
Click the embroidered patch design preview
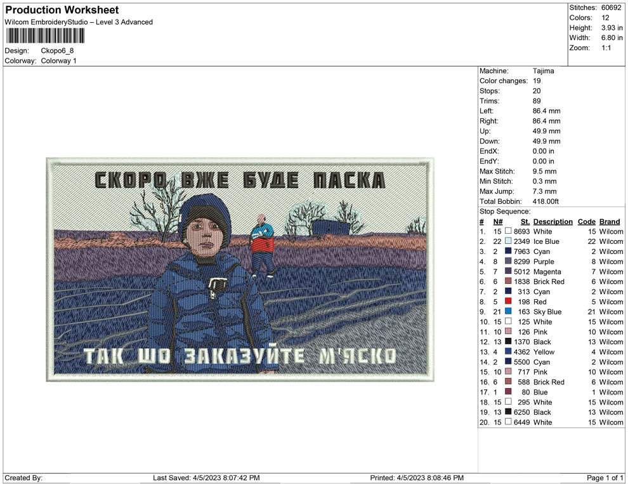tap(240, 269)
